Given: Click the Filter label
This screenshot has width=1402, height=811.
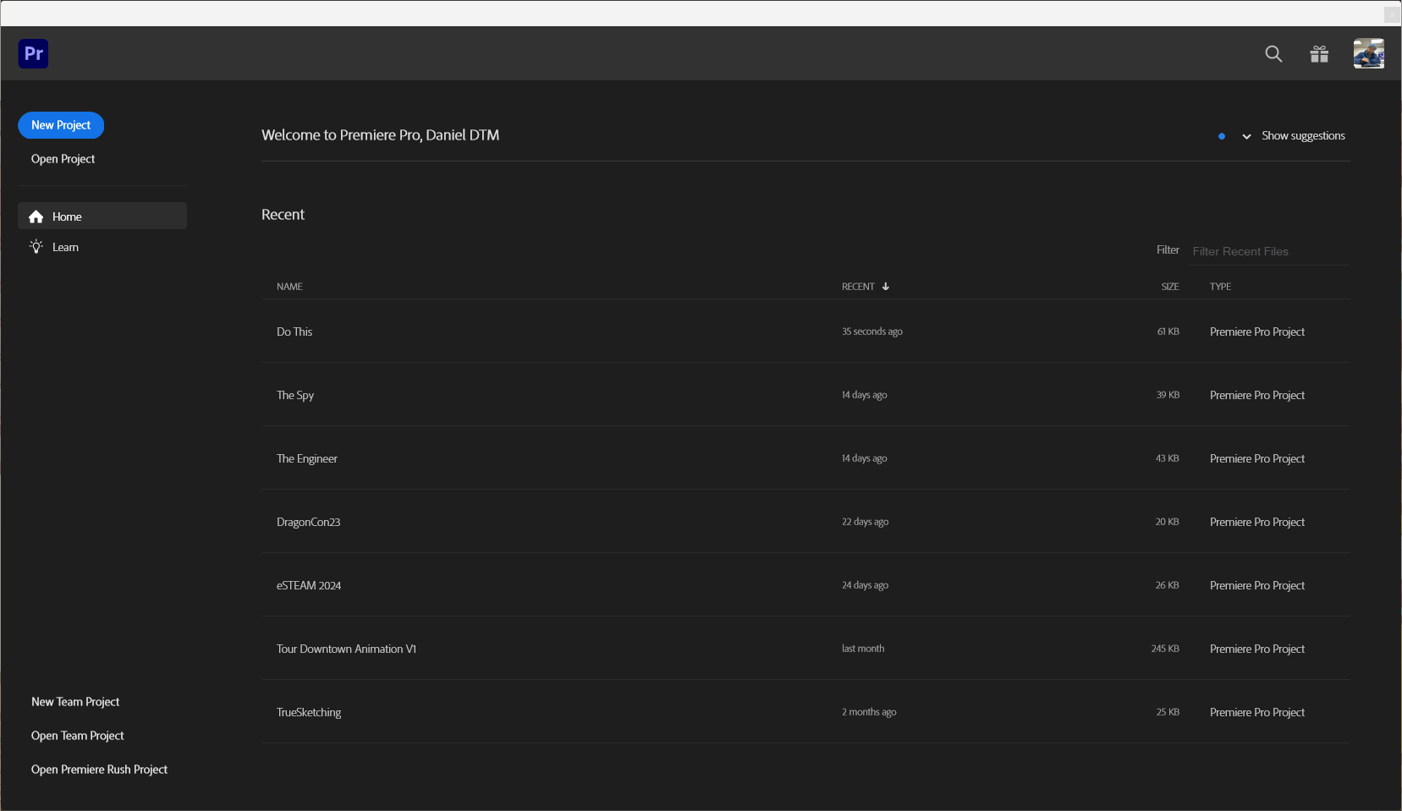Looking at the screenshot, I should (1168, 250).
